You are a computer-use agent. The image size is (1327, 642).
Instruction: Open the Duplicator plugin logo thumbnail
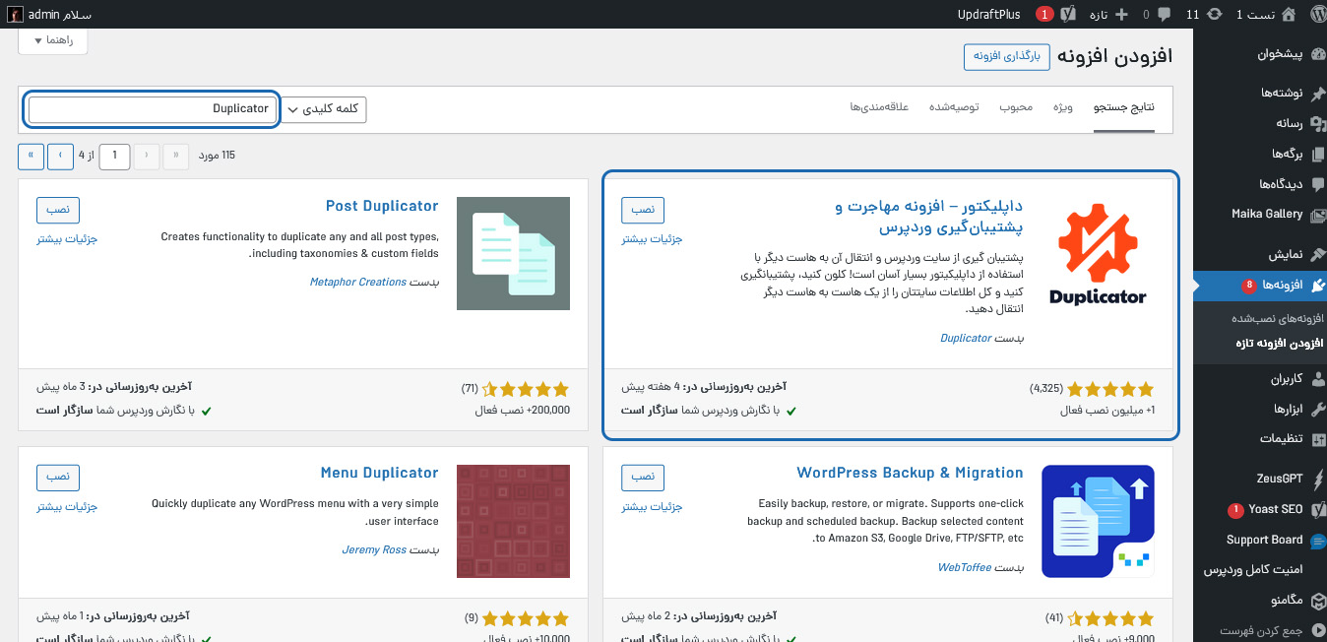[x=1098, y=254]
